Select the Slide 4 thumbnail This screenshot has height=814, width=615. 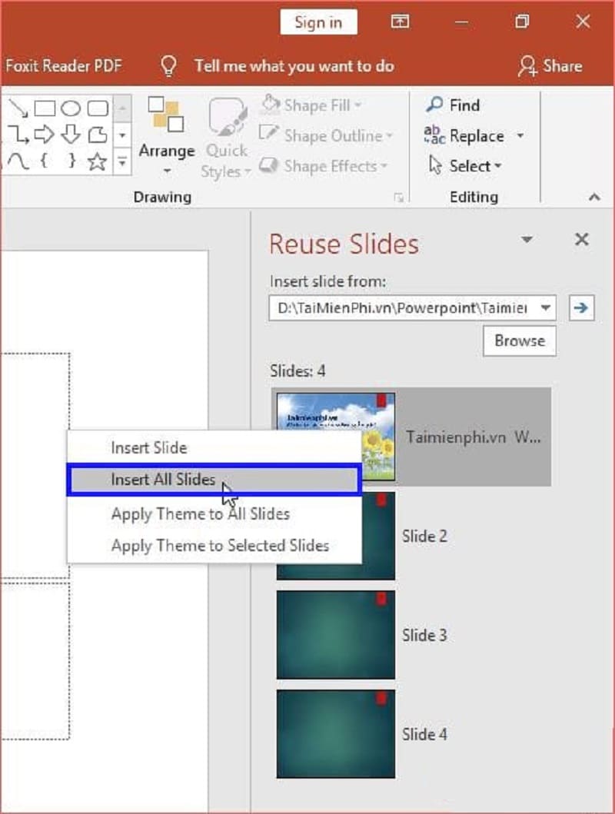pos(336,733)
